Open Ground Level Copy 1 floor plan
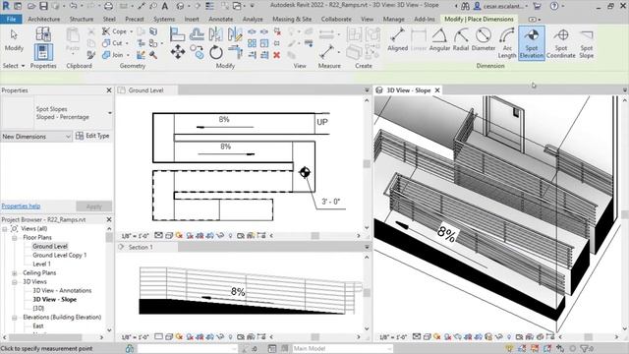 point(59,256)
